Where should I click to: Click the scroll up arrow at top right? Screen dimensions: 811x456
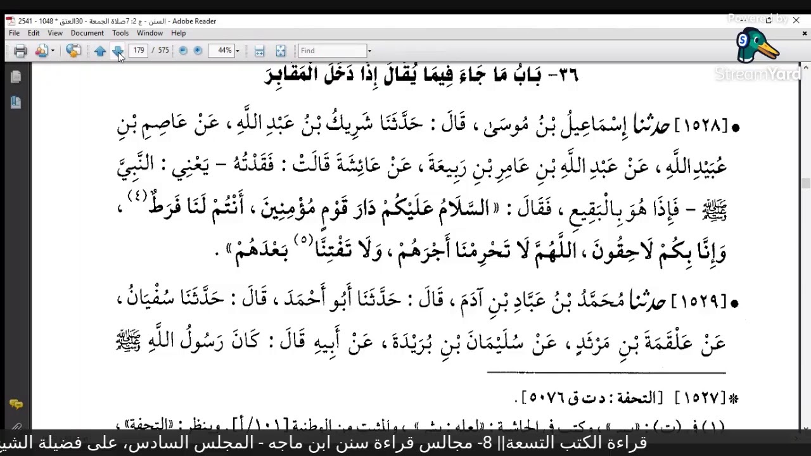[x=805, y=66]
